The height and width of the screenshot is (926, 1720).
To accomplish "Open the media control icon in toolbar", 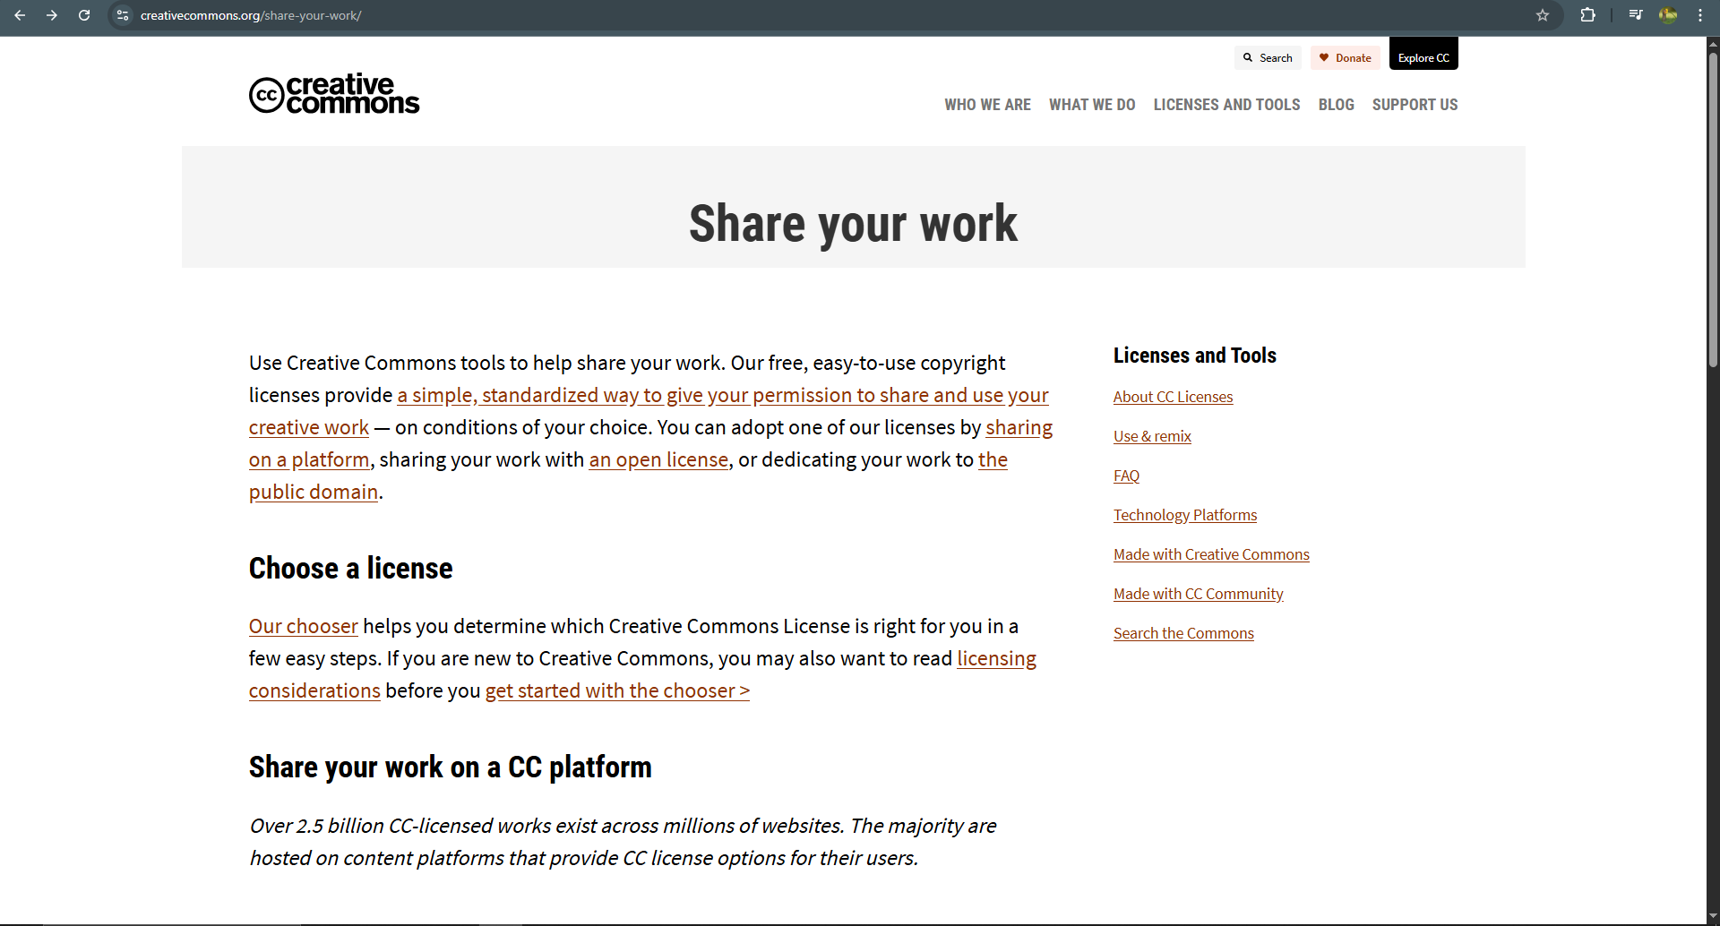I will tap(1636, 15).
